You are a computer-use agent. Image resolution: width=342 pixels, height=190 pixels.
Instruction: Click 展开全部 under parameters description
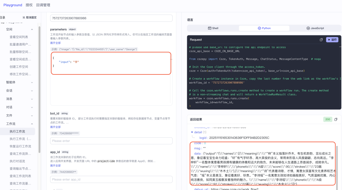(55, 43)
